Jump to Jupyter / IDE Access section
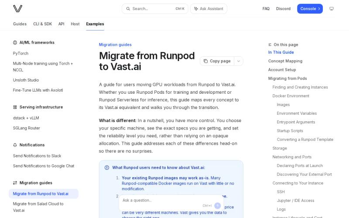Image resolution: width=349 pixels, height=218 pixels. coord(295,201)
